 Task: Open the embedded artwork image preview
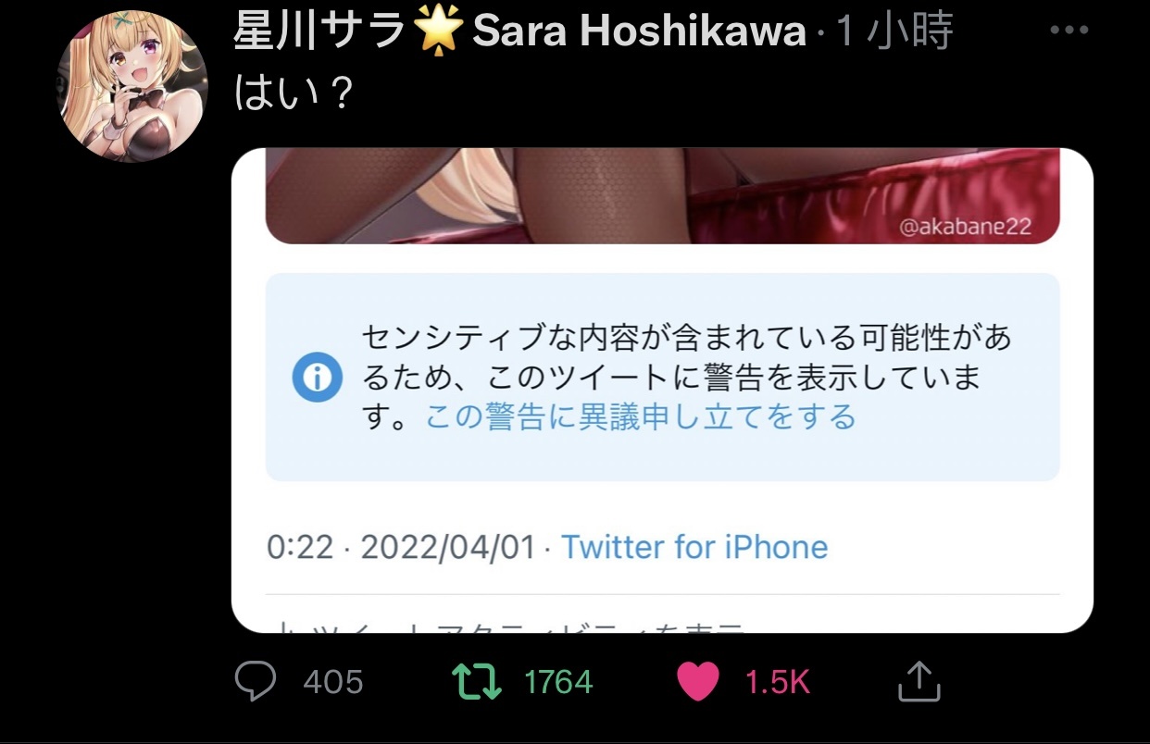point(662,196)
